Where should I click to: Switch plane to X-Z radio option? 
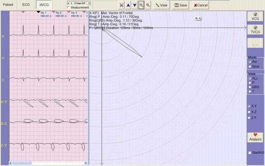(250, 112)
